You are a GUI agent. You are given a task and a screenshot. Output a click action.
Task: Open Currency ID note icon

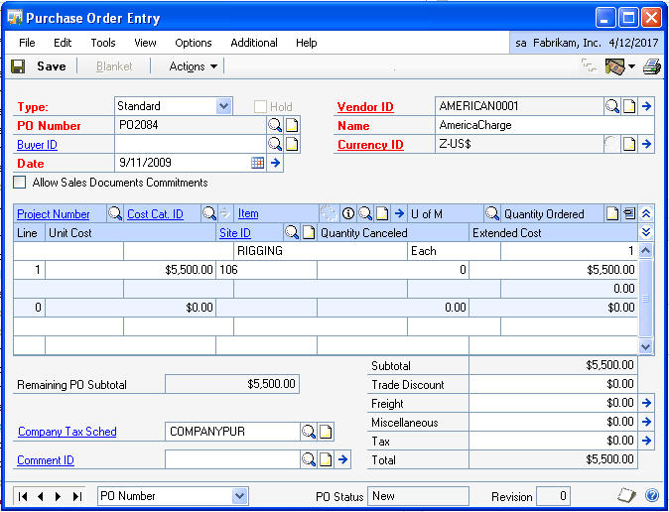click(x=629, y=144)
